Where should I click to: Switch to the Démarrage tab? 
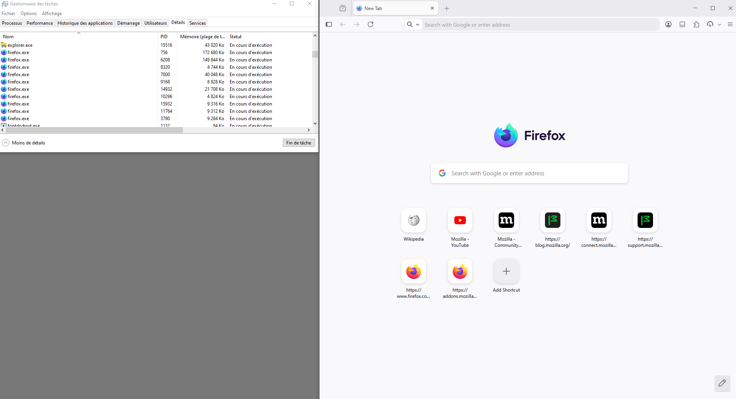pyautogui.click(x=129, y=23)
